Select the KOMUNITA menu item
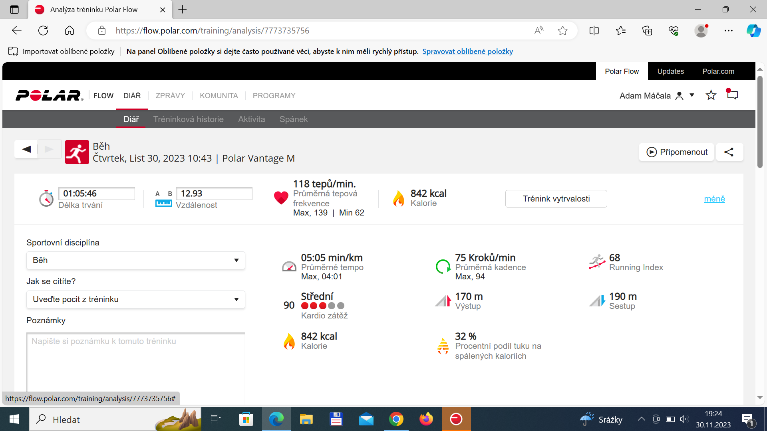This screenshot has height=431, width=767. point(219,96)
